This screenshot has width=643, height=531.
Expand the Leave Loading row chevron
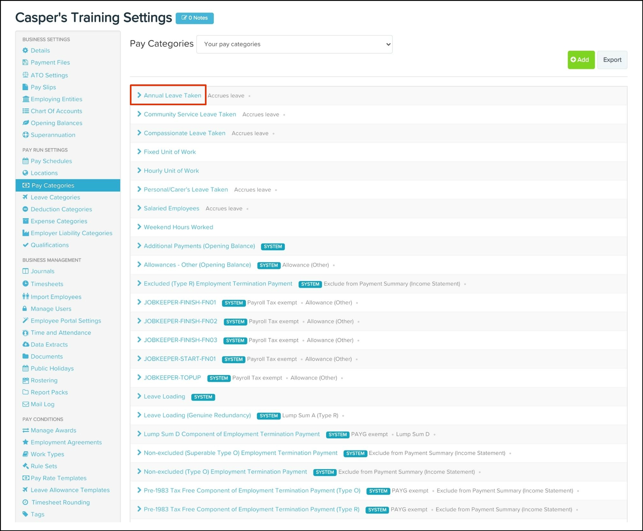(x=139, y=396)
